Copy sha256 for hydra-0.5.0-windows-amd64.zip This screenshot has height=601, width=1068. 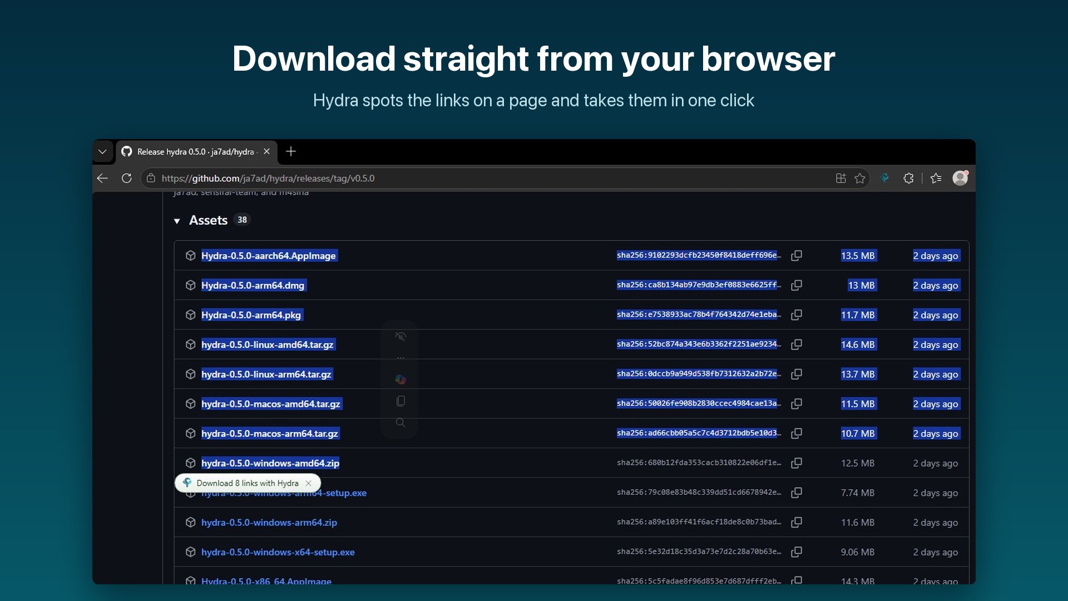click(797, 463)
